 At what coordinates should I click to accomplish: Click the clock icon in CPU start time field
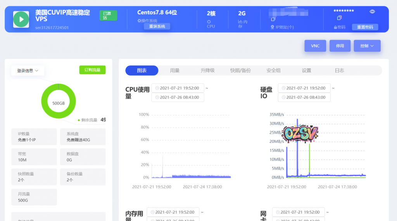157,88
